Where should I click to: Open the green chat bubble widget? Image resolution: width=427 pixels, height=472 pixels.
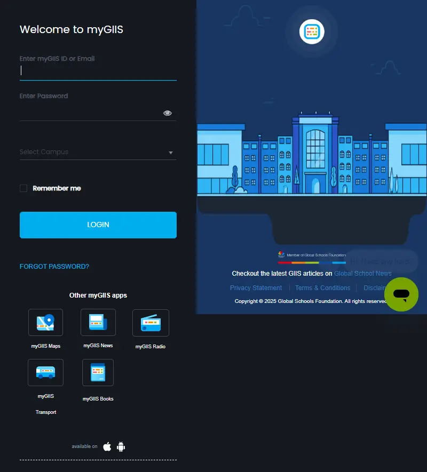pos(401,294)
